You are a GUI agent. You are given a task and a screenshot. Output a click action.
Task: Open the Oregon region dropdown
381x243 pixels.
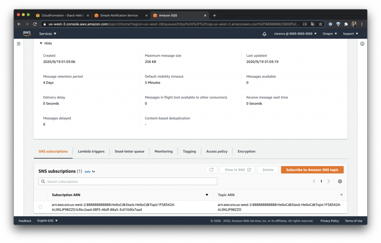click(x=330, y=34)
